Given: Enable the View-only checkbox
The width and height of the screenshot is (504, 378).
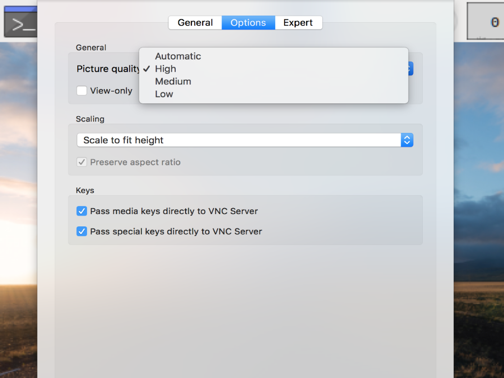Looking at the screenshot, I should (x=82, y=91).
